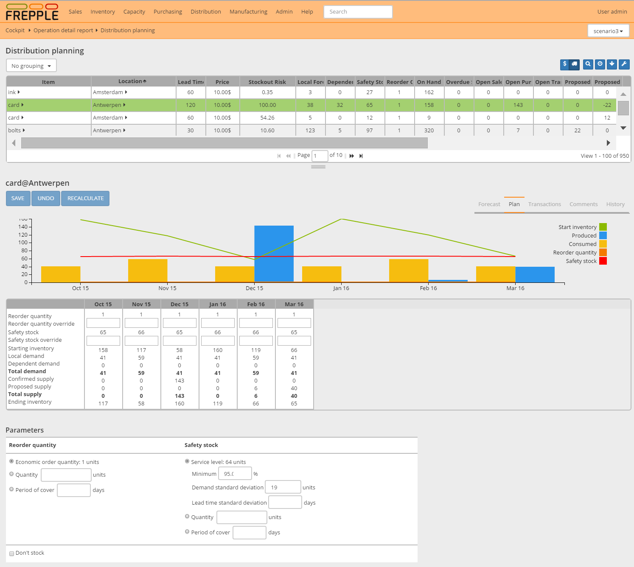
Task: Click the Consumed yellow legend swatch
Action: coord(603,244)
